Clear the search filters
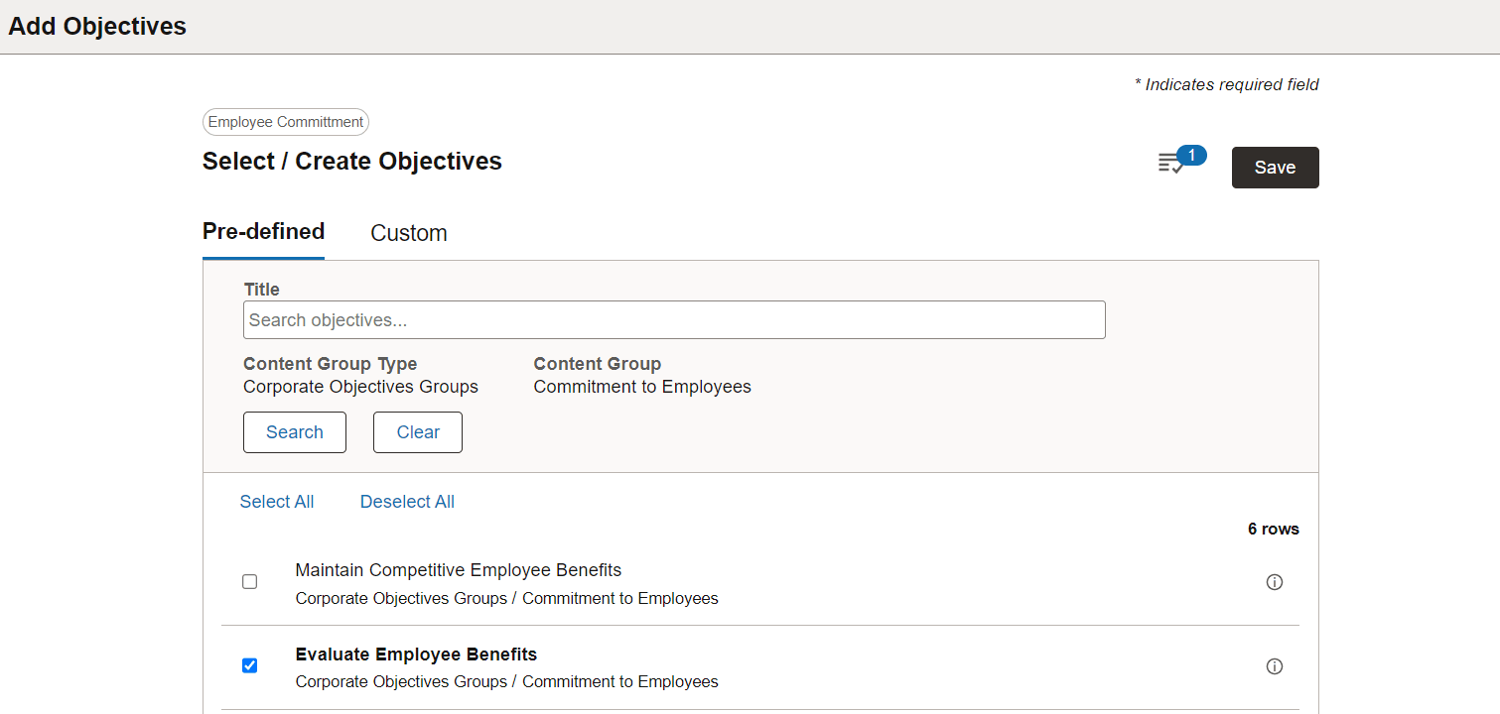The height and width of the screenshot is (714, 1500). pyautogui.click(x=417, y=431)
